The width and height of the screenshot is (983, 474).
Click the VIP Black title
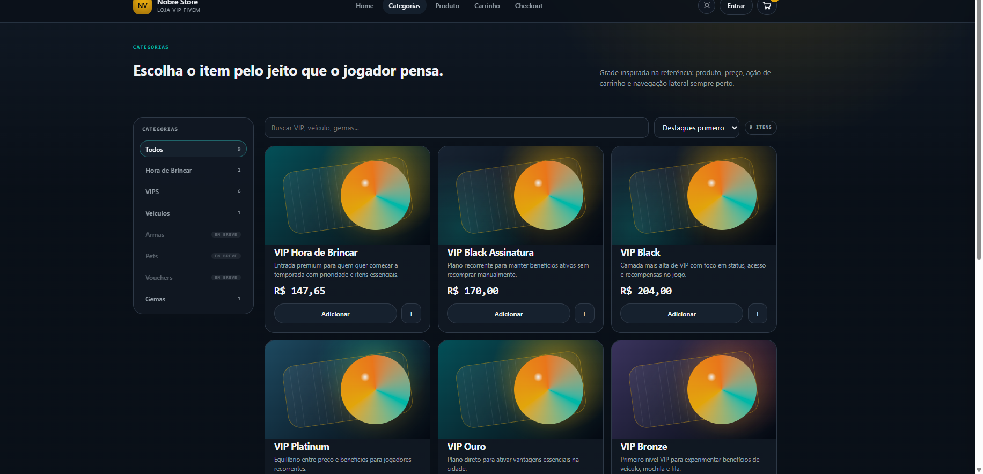(x=640, y=253)
